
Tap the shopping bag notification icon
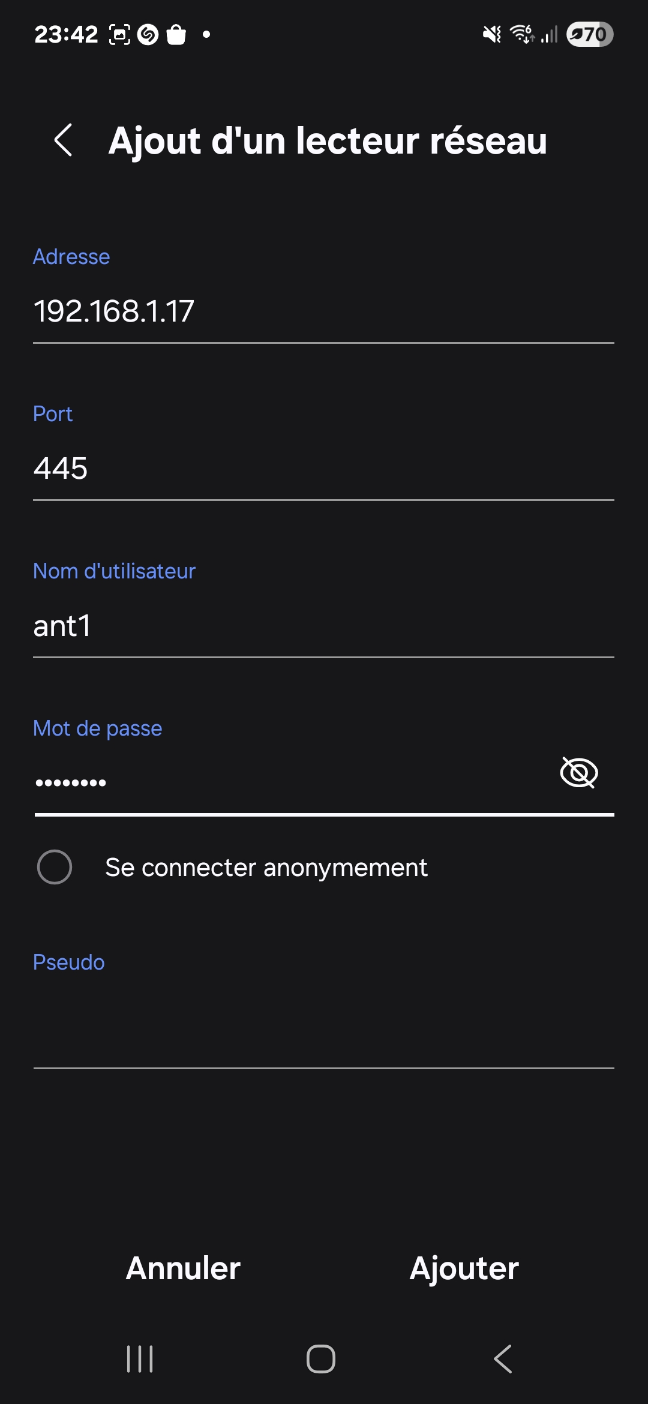click(x=176, y=34)
